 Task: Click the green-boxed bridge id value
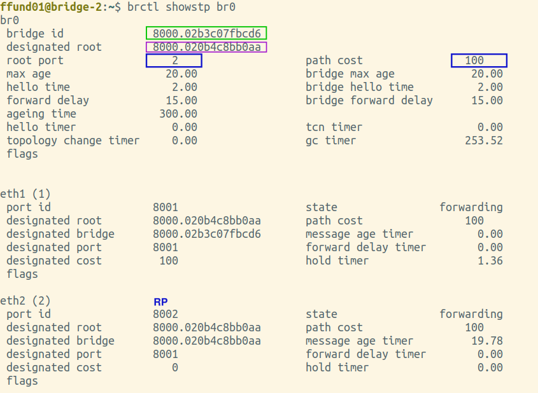(x=206, y=33)
